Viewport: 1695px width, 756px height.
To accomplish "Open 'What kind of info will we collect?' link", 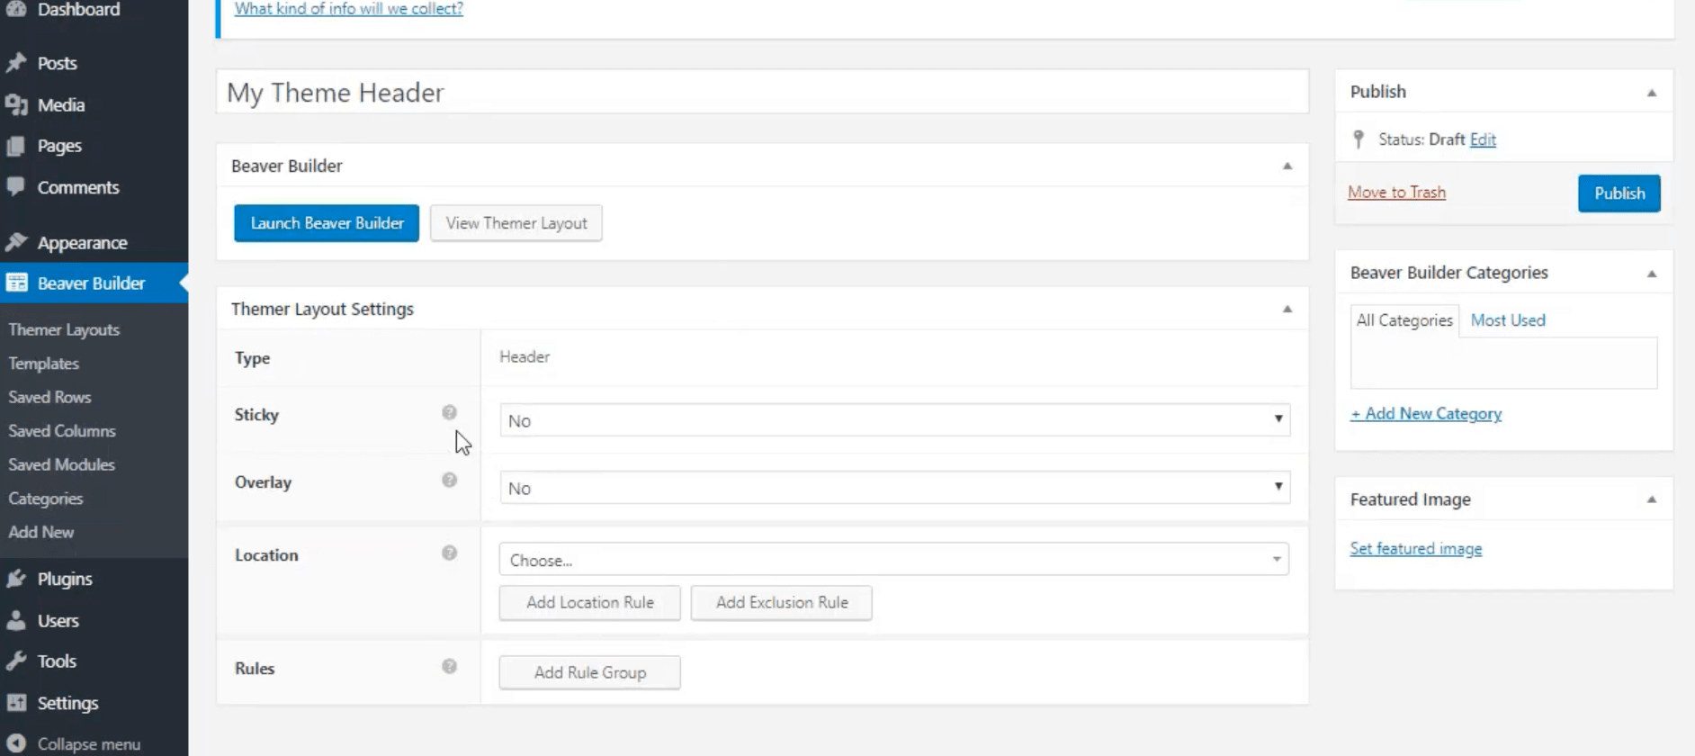I will pyautogui.click(x=349, y=9).
